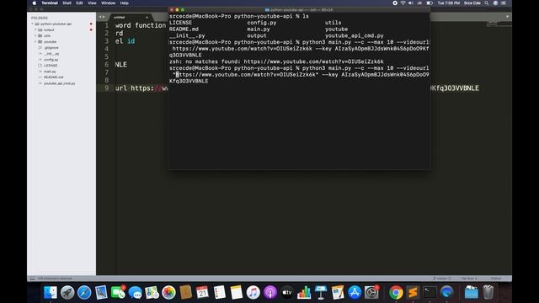The height and width of the screenshot is (303, 539).
Task: Click the screen recording indicator in menu bar
Action: (x=395, y=3)
